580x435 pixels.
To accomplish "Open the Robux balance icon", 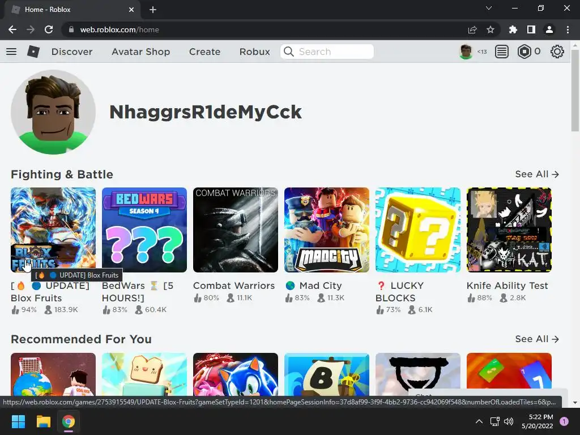I will click(524, 52).
